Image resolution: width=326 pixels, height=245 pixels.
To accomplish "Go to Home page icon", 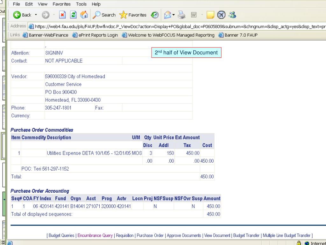I will click(84, 15).
